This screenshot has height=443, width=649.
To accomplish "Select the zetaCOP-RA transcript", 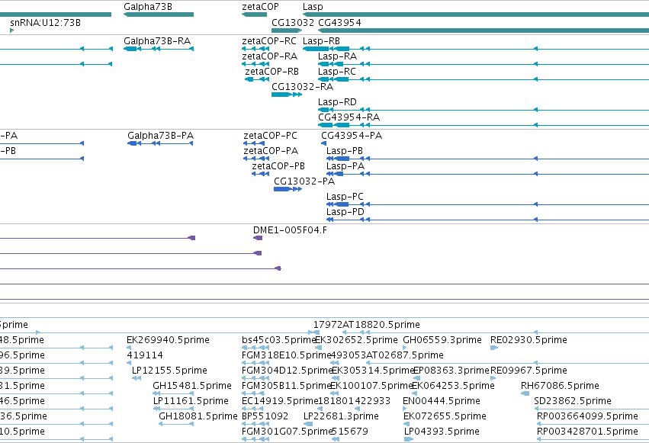I will (x=255, y=64).
